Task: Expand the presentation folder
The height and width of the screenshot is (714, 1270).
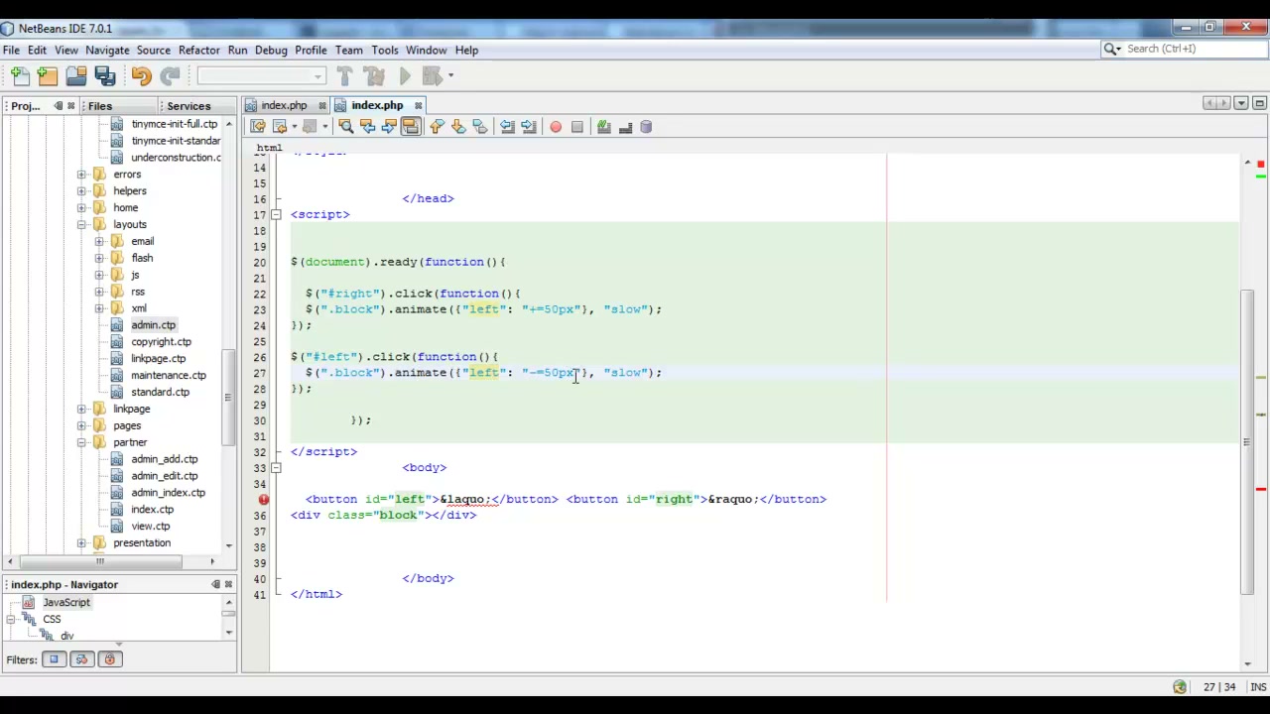Action: (x=81, y=543)
